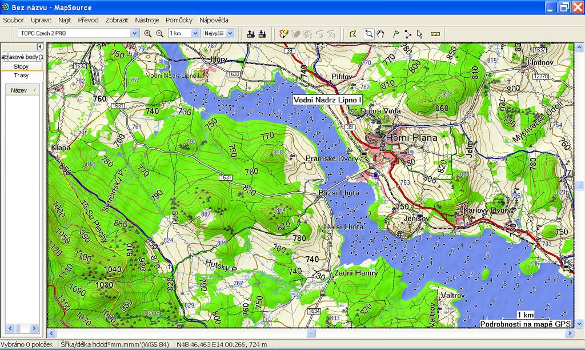Click road number 1634 sign near Zadni Hamry
The height and width of the screenshot is (350, 585).
tap(314, 311)
